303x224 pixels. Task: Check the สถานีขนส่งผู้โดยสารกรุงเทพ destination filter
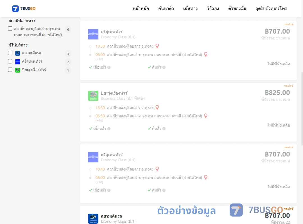coord(10,29)
